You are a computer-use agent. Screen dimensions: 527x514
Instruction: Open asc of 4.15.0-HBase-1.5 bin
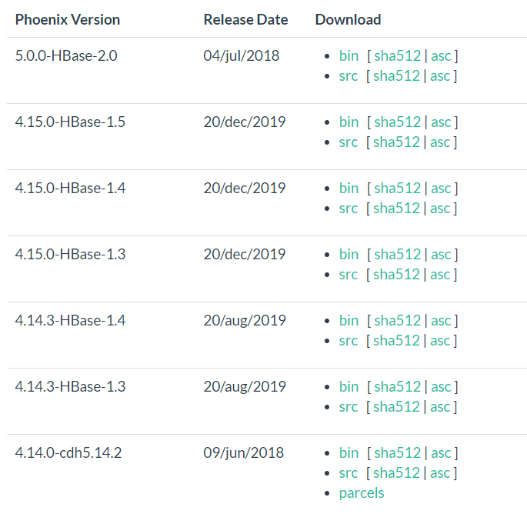point(441,122)
